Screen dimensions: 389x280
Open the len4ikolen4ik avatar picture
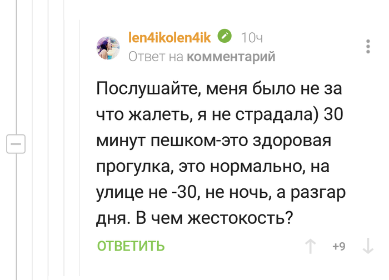pos(109,48)
